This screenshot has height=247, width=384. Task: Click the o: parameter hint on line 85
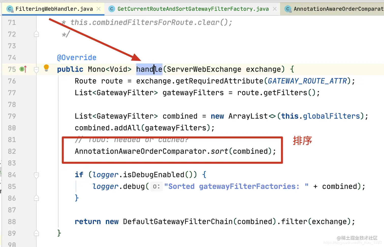(156, 187)
